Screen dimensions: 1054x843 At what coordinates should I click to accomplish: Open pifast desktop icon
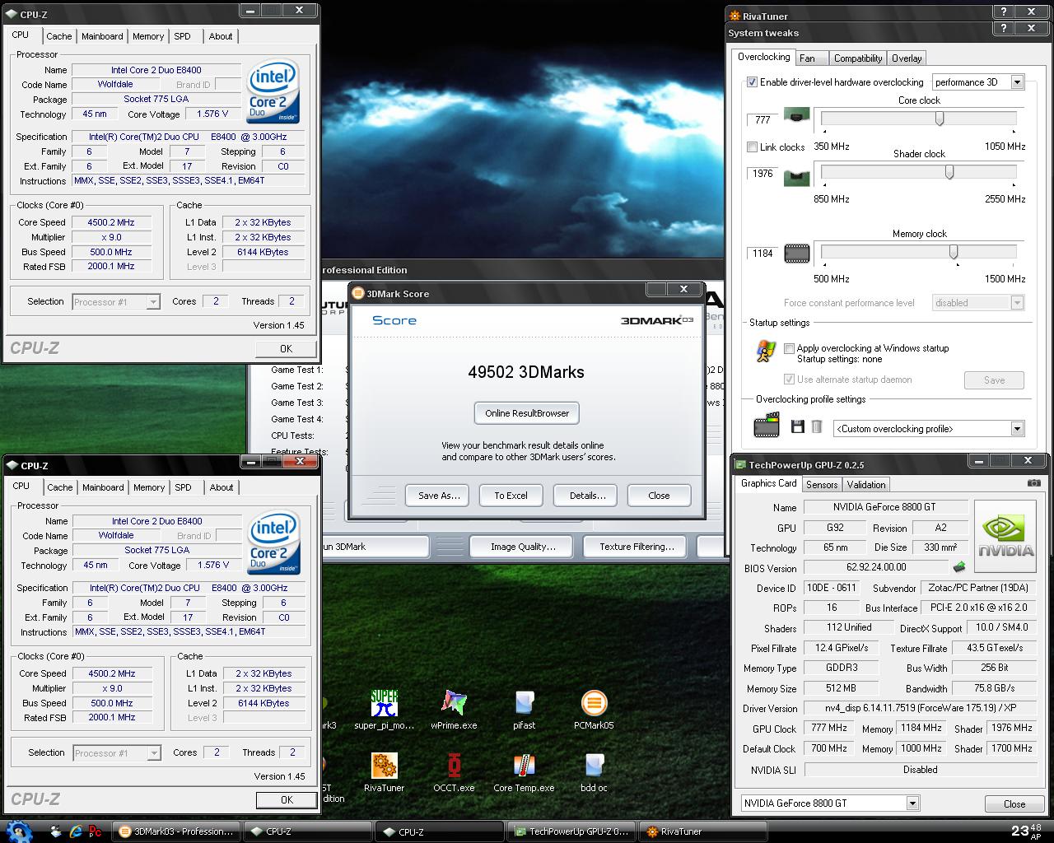[524, 710]
